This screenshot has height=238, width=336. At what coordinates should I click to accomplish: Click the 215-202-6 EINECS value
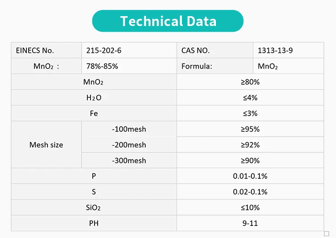click(104, 51)
